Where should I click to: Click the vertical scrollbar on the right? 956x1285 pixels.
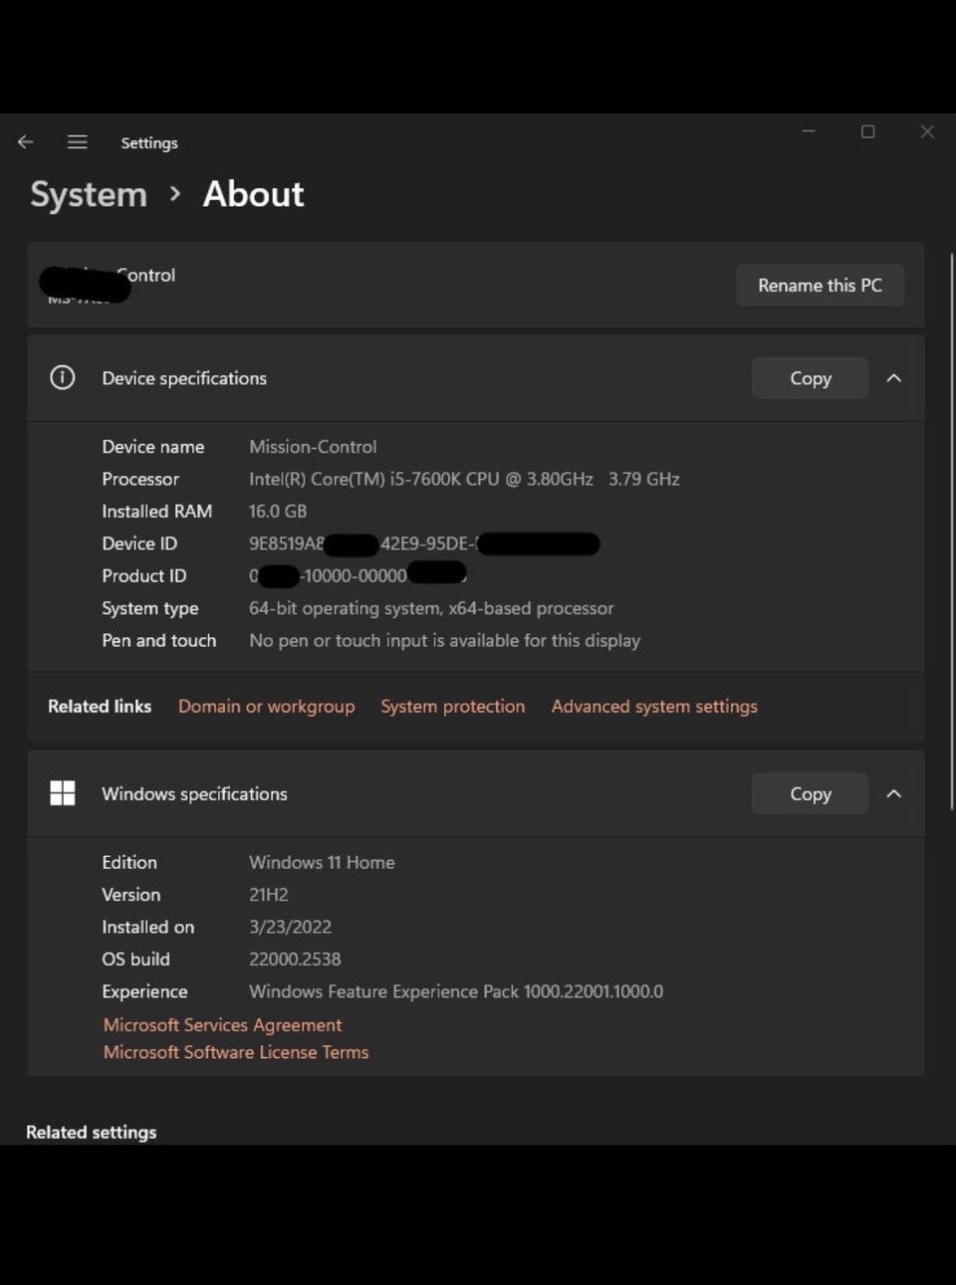(951, 518)
